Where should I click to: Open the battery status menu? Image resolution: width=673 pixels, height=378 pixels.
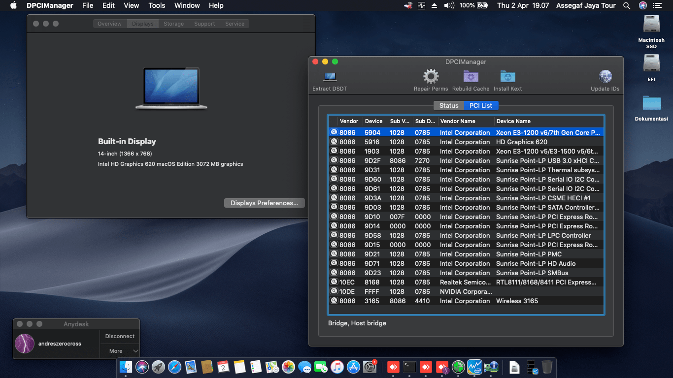(473, 5)
